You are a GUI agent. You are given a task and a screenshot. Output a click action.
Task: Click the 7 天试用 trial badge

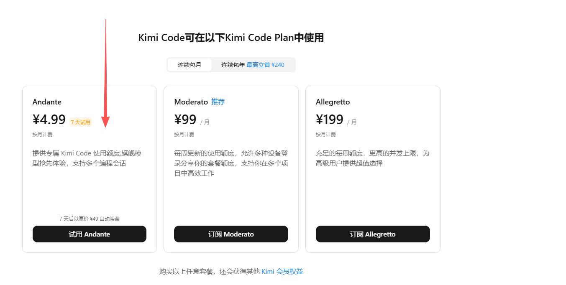81,122
